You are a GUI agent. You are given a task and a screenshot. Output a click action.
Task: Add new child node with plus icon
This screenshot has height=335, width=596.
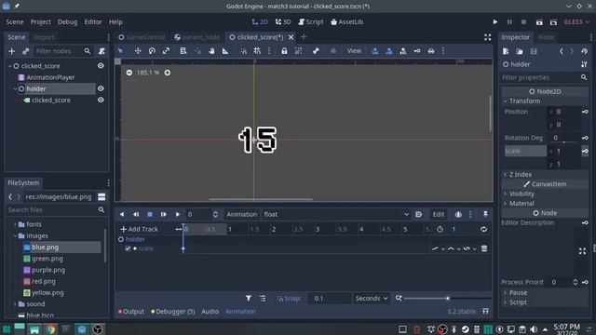point(12,51)
